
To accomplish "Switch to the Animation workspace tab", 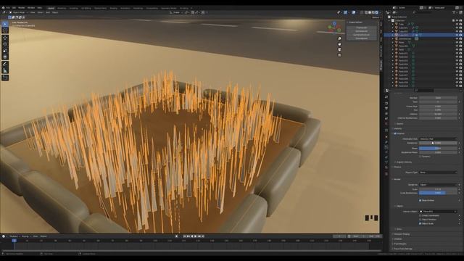I will click(x=125, y=8).
